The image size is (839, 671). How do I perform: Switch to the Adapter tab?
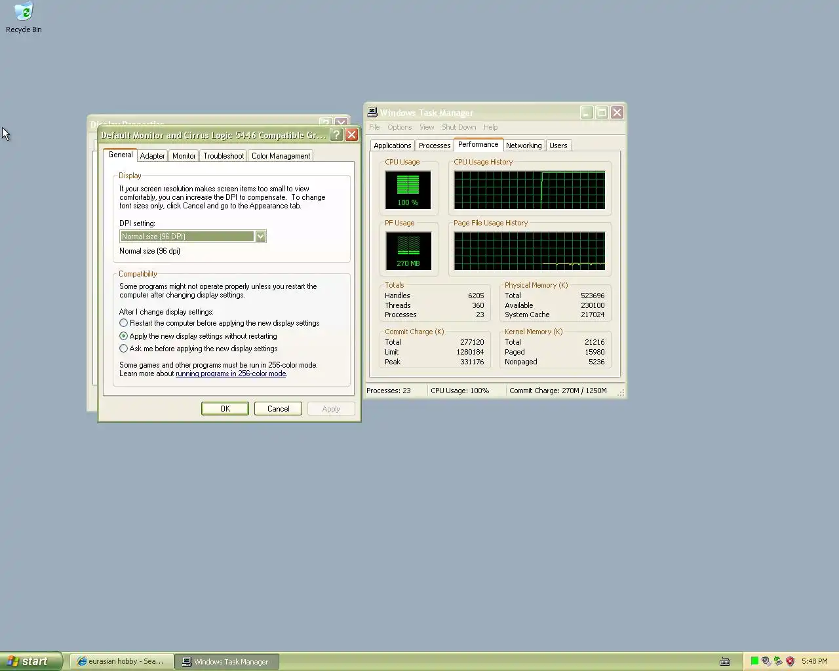[152, 156]
